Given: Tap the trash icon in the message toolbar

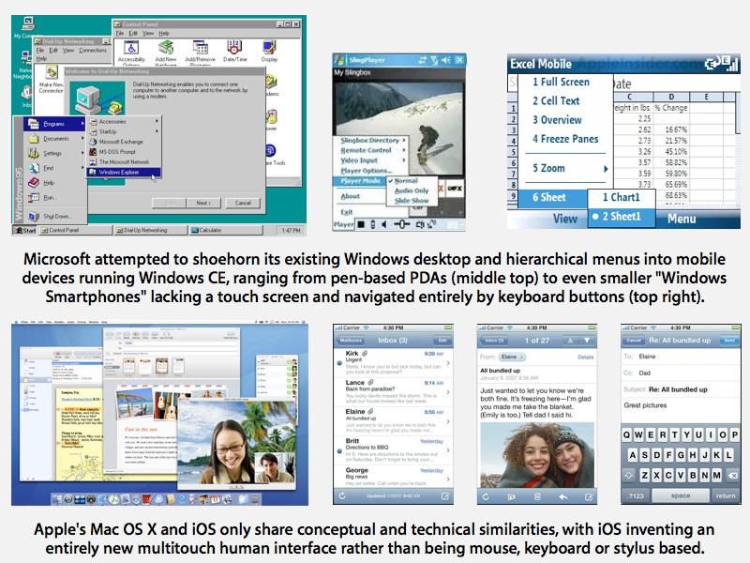Looking at the screenshot, I should (x=537, y=497).
